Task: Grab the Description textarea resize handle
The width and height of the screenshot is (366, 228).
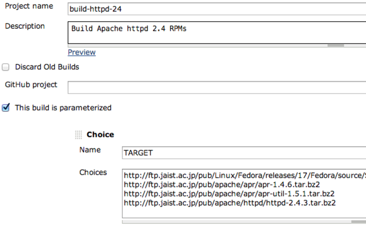Action: [x=336, y=45]
